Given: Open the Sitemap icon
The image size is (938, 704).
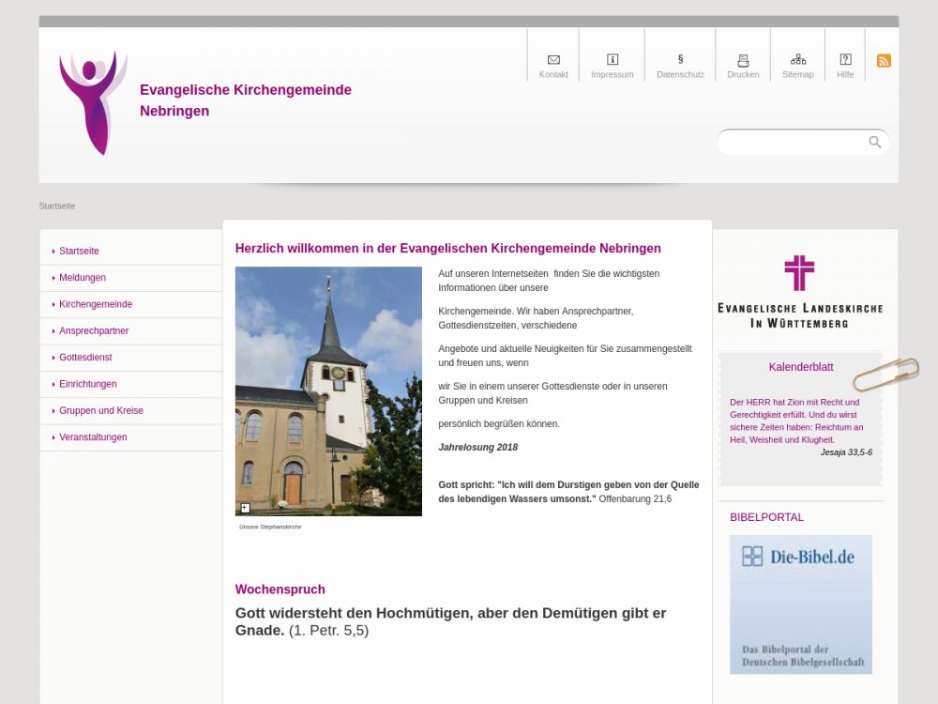Looking at the screenshot, I should coord(798,60).
